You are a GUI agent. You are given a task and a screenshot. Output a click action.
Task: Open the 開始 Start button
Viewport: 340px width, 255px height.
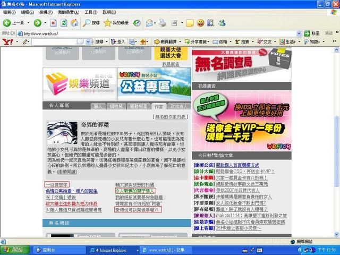[x=15, y=250]
